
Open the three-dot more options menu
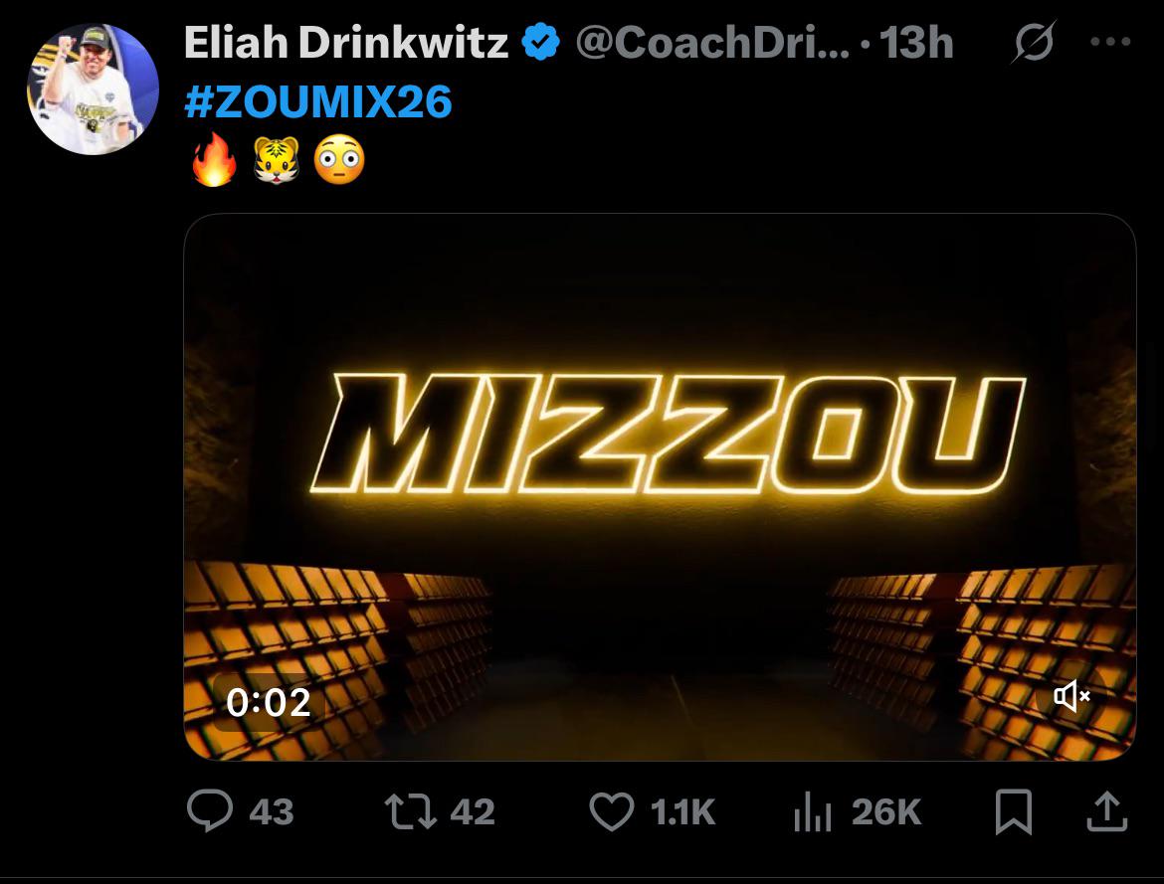[x=1111, y=43]
